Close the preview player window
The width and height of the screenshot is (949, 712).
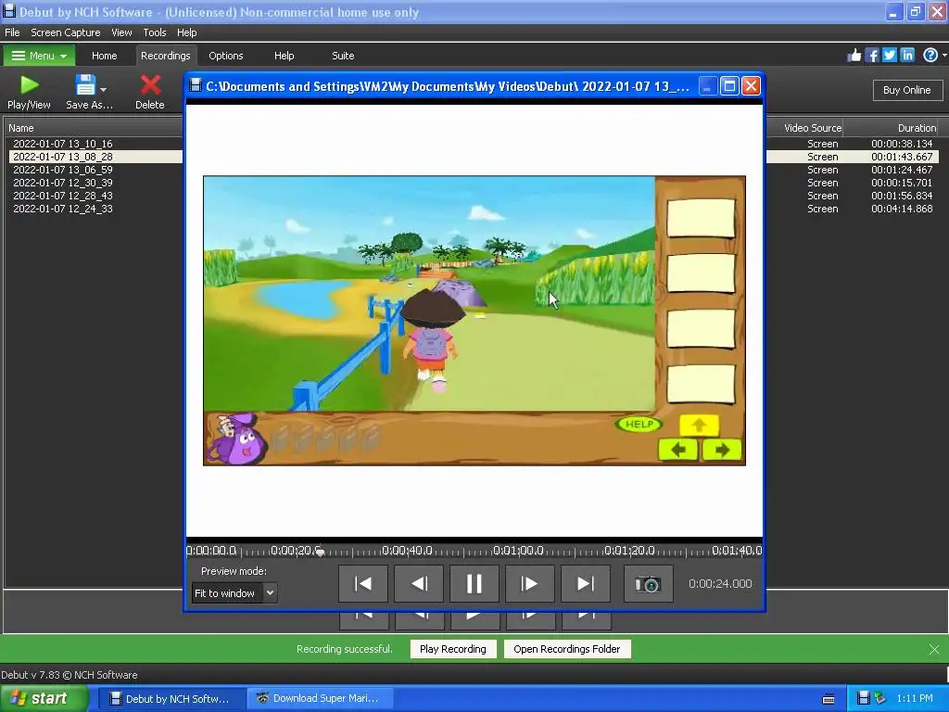click(751, 86)
